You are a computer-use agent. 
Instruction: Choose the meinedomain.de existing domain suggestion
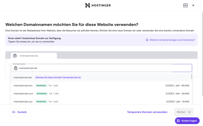23,78
